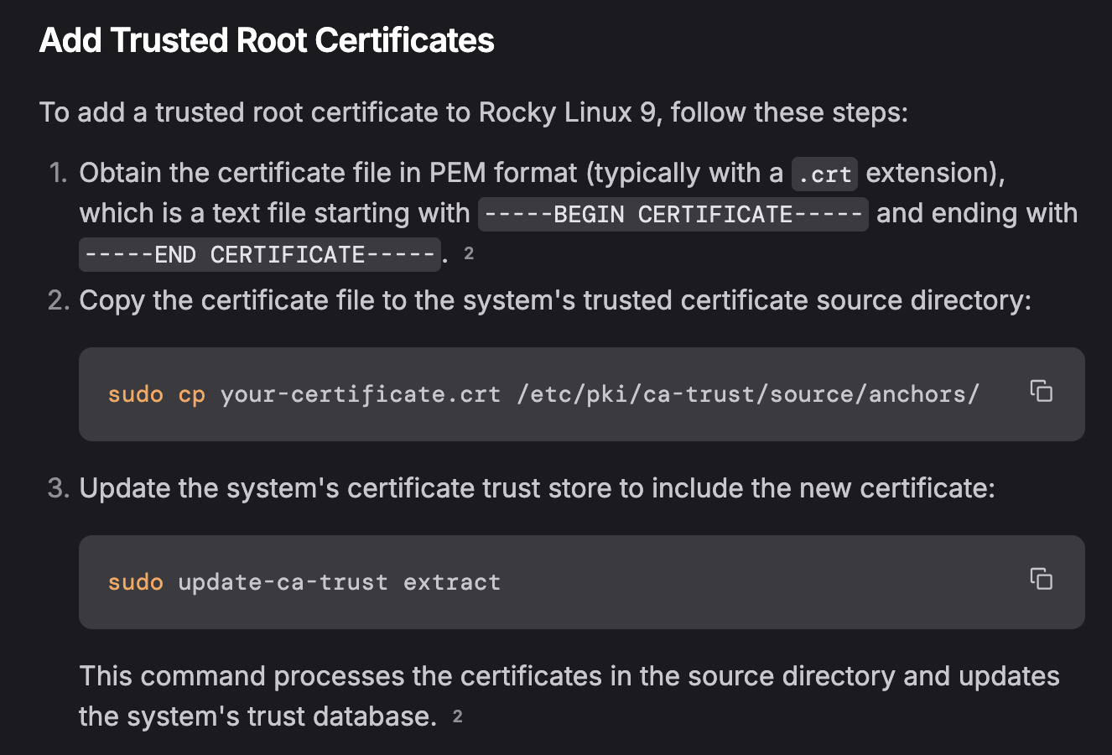Open citation 2 after END CERTIFICATE
The height and width of the screenshot is (755, 1112).
click(469, 253)
